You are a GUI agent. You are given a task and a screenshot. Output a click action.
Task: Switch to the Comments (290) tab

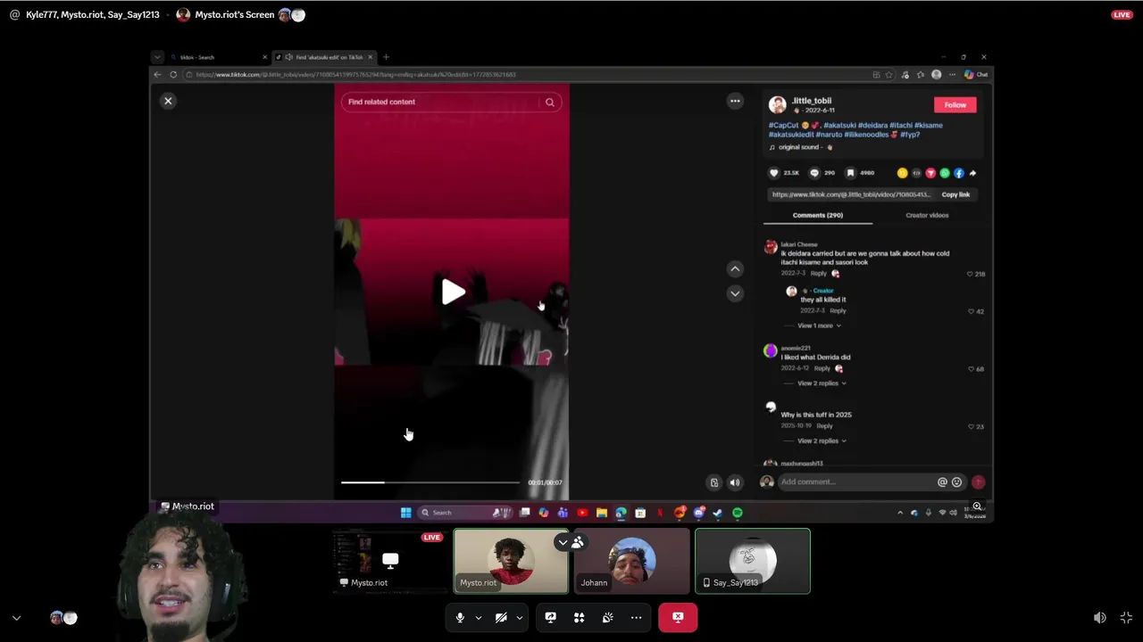[x=817, y=215]
